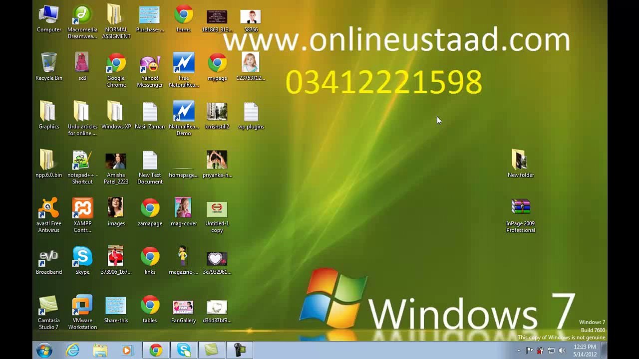The height and width of the screenshot is (359, 639).
Task: Open the InPage 2009 Professional archive
Action: click(x=521, y=215)
